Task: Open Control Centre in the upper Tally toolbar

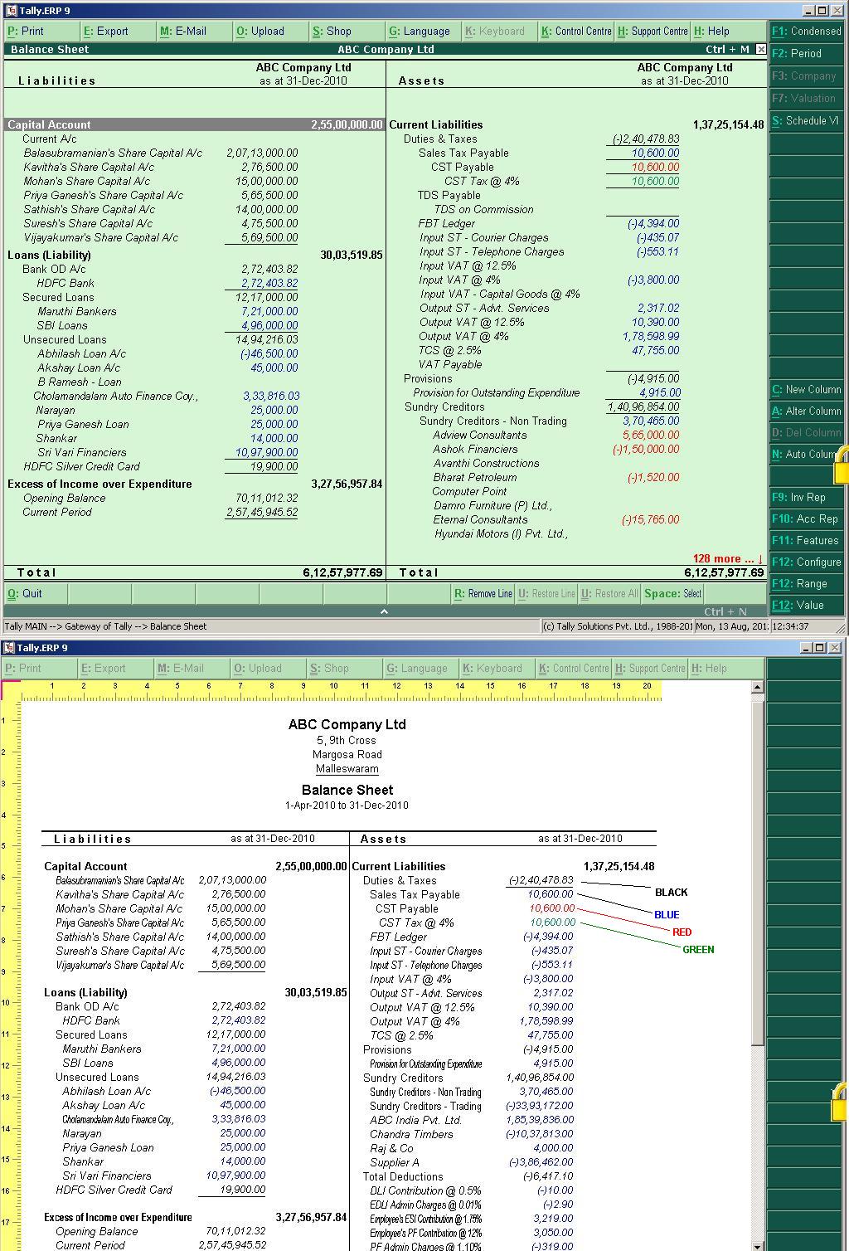Action: click(576, 31)
